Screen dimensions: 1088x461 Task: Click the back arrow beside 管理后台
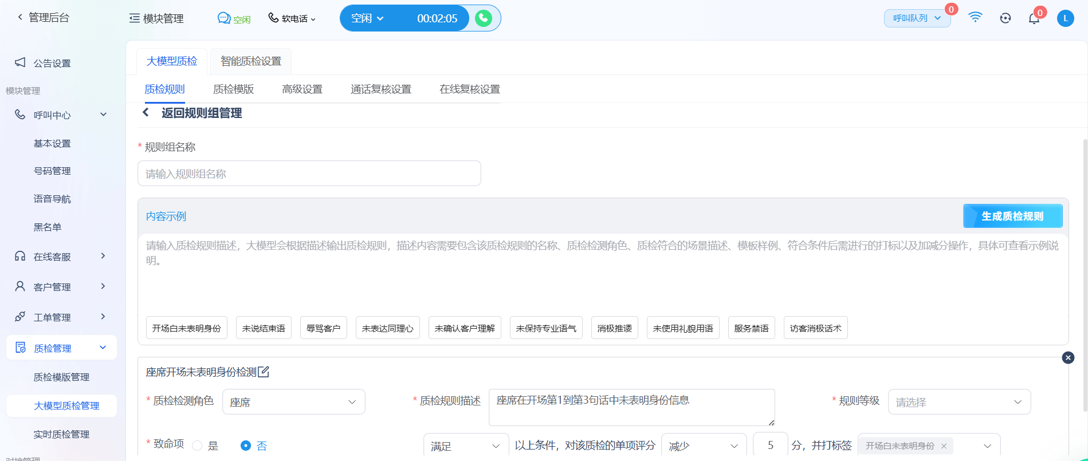pos(20,17)
